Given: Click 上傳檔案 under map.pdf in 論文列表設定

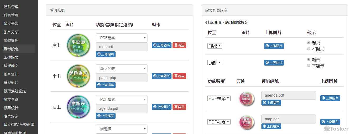Looking at the screenshot, I should click(271, 126).
